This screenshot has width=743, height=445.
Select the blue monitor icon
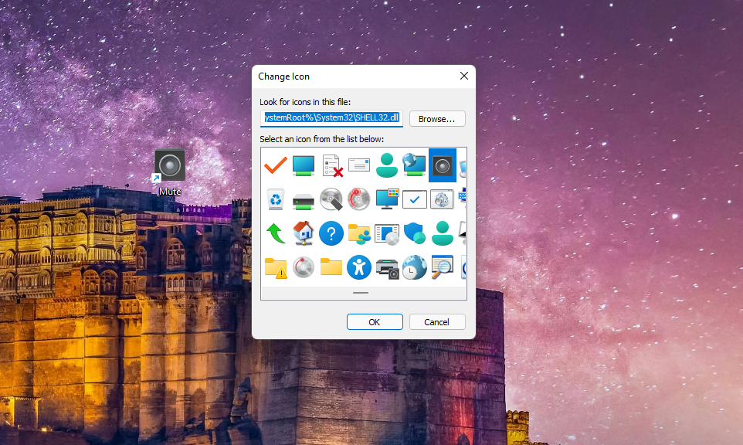click(304, 165)
